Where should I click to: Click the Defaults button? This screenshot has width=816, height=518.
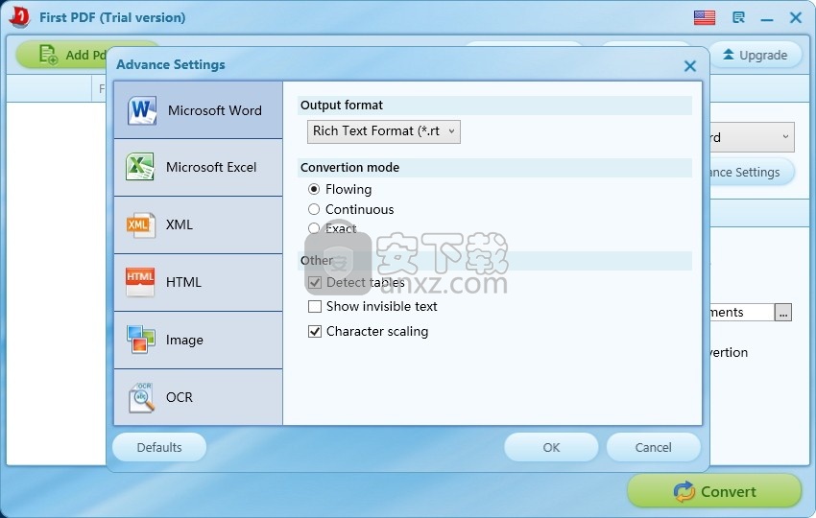pos(159,447)
